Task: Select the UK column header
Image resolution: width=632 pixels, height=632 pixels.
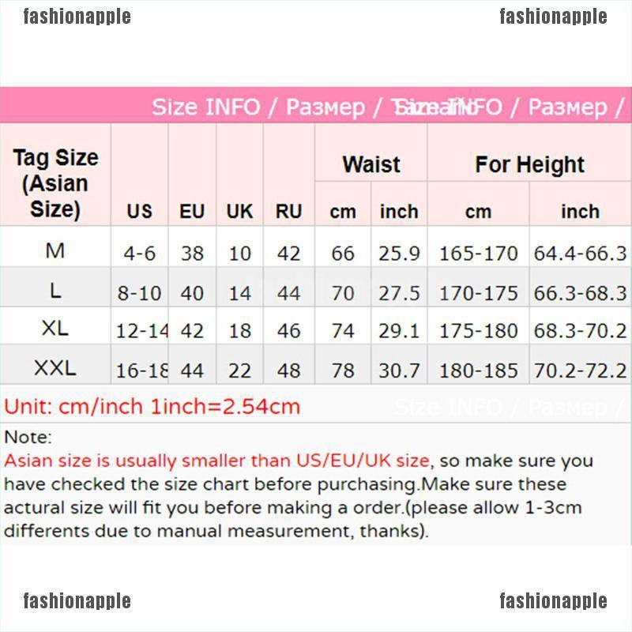Action: pos(239,212)
